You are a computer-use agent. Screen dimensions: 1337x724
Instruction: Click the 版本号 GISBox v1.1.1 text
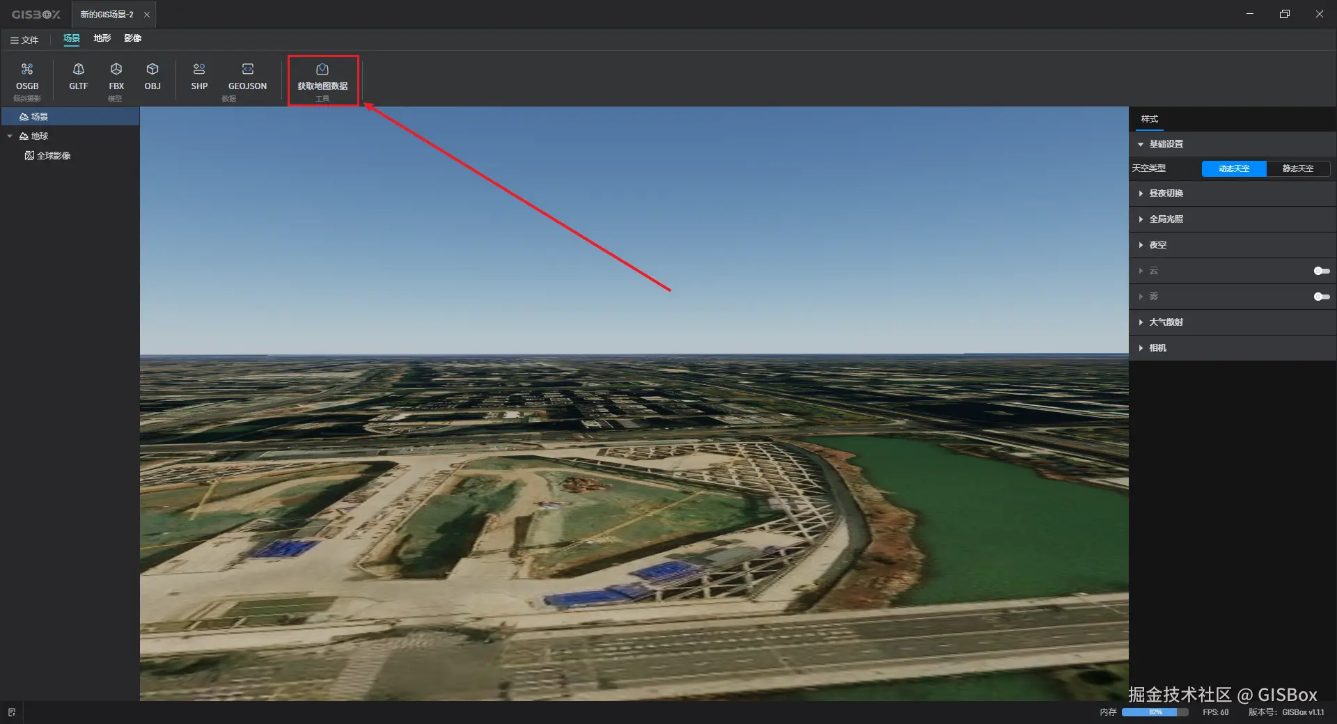[x=1286, y=712]
